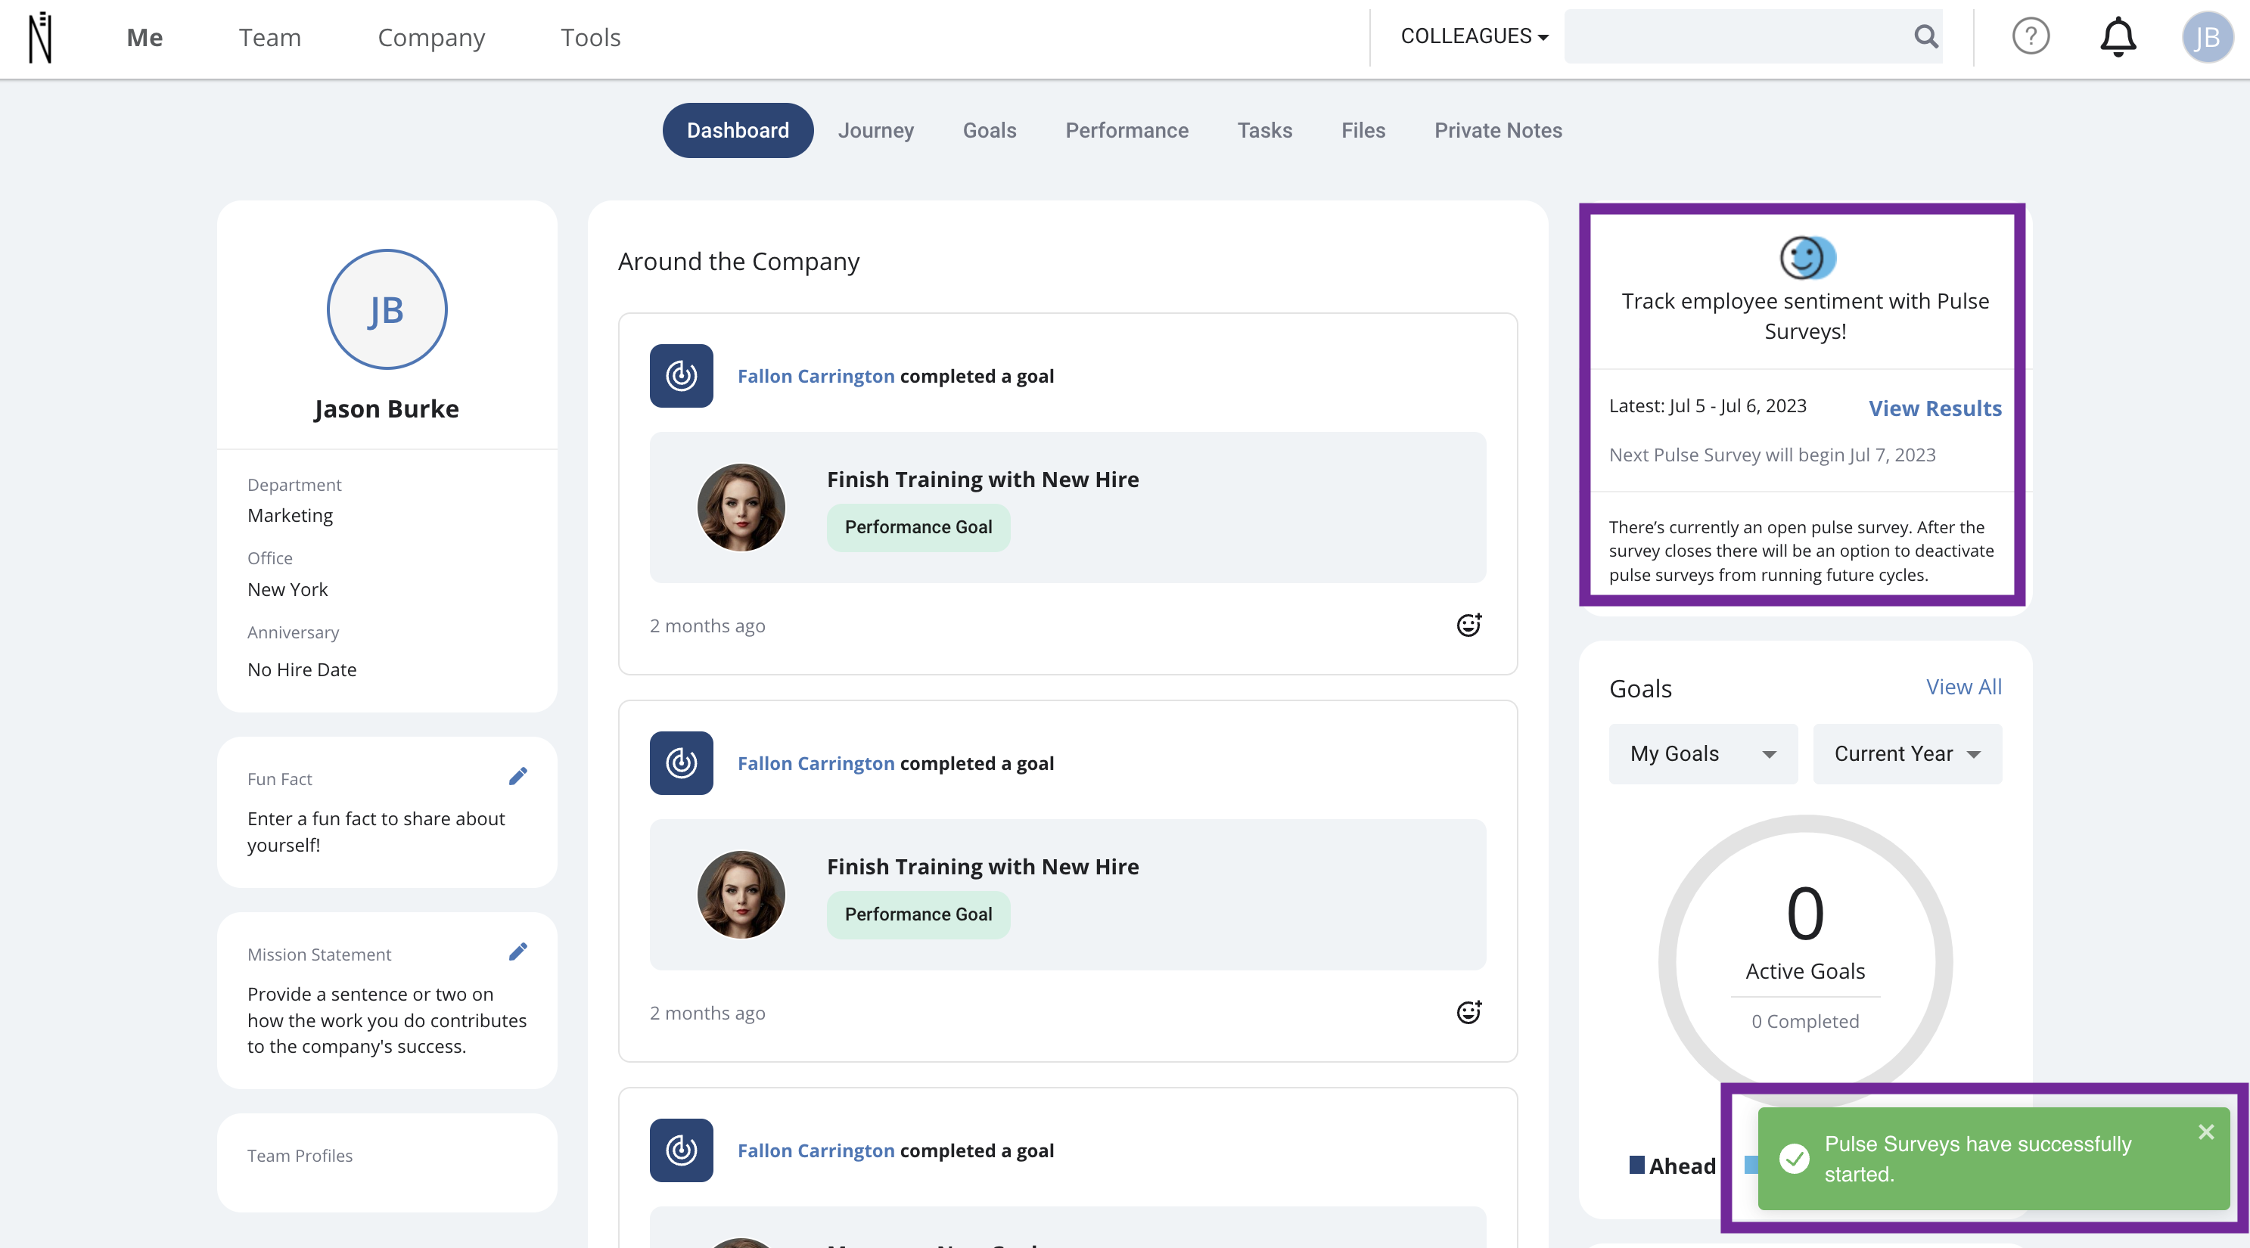Switch to the Files tab

coord(1363,130)
